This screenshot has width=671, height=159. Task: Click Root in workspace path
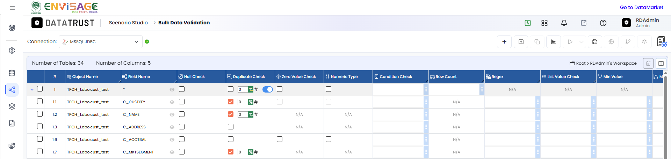pos(581,63)
